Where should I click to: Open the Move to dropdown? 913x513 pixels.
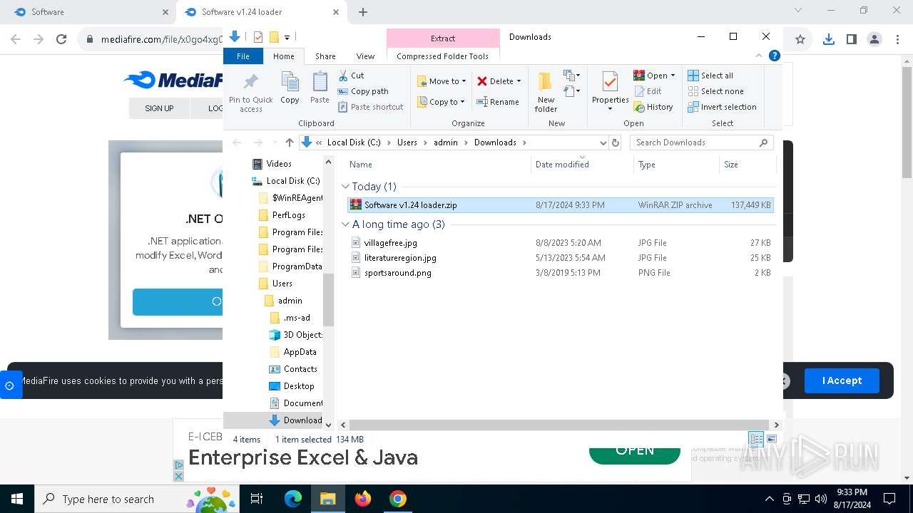(442, 81)
